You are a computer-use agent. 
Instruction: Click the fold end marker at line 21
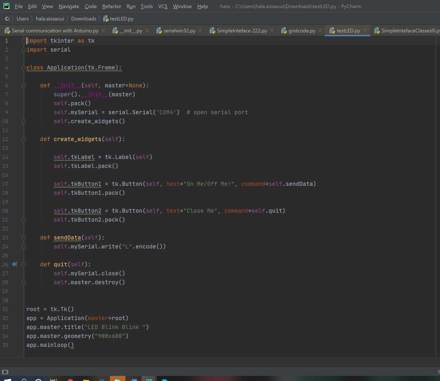coord(24,219)
